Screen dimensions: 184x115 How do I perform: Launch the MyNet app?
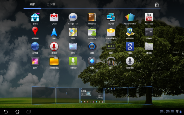coord(111,17)
